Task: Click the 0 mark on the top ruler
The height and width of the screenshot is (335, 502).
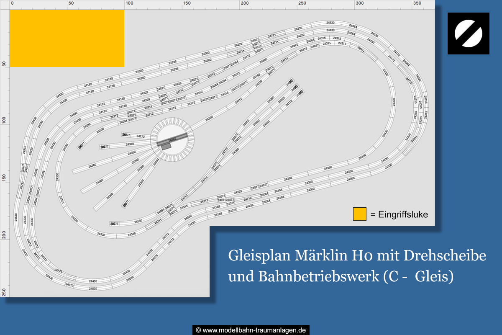Action: [12, 3]
